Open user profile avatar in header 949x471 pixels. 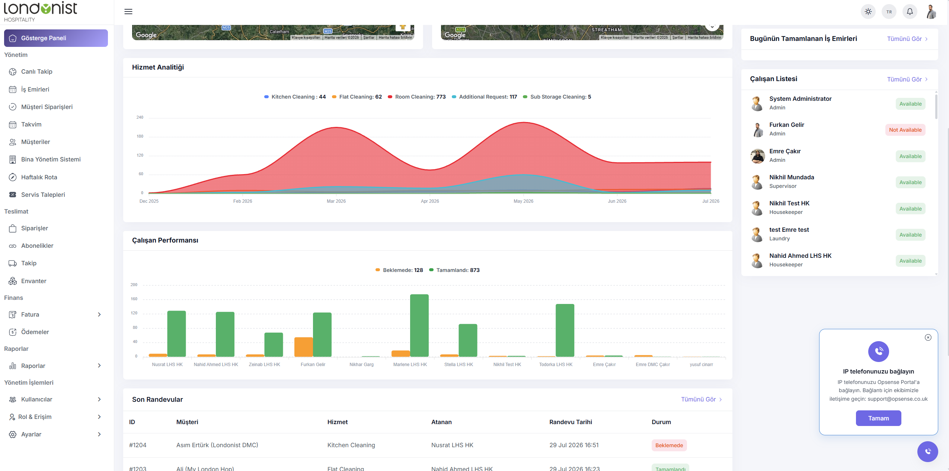pos(931,12)
